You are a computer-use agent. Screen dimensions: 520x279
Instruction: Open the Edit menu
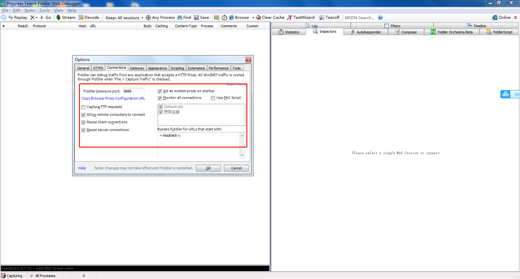17,10
